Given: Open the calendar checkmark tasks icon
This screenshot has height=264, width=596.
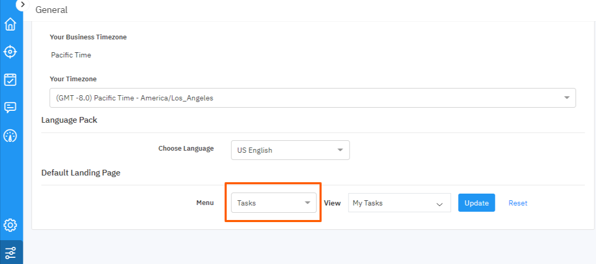Looking at the screenshot, I should (10, 79).
